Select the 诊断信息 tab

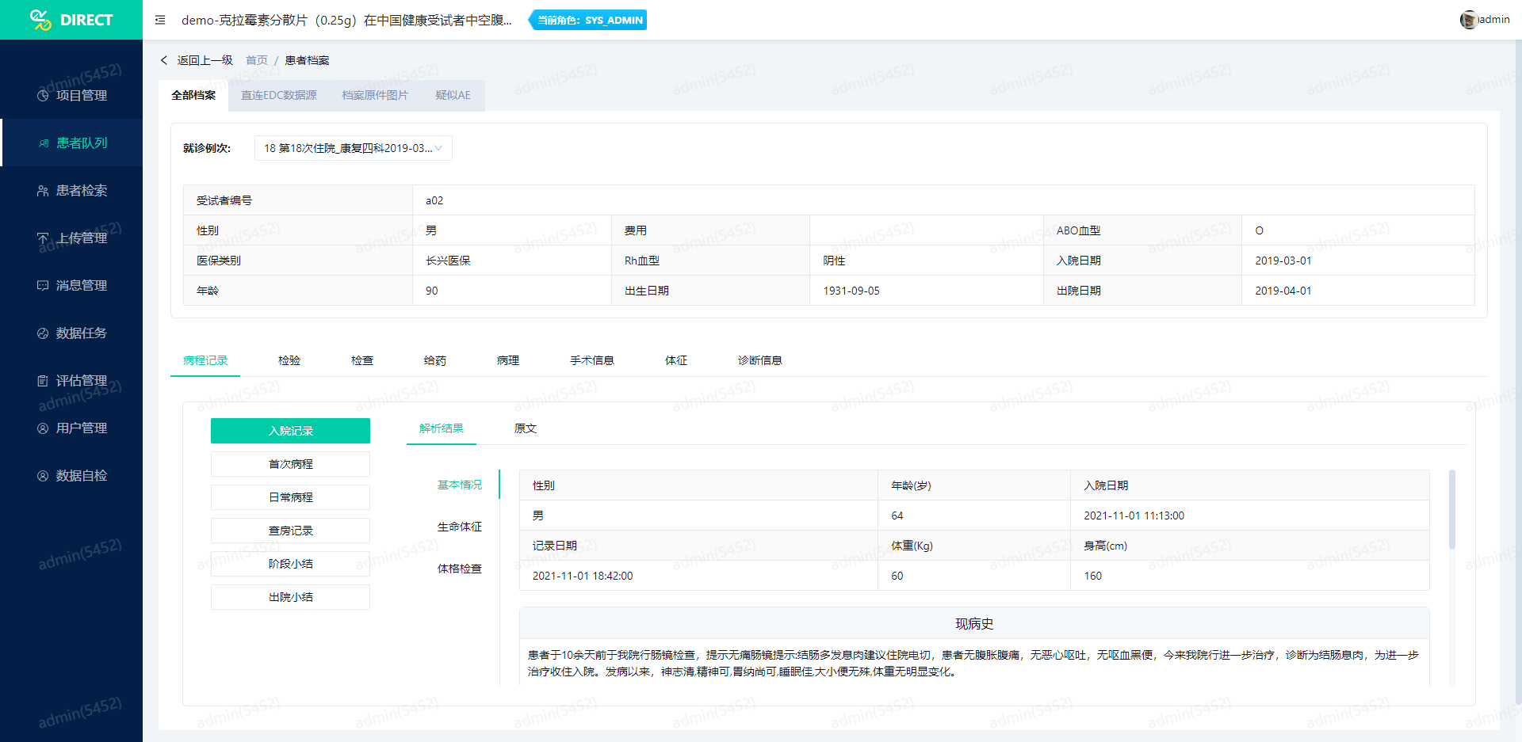click(x=760, y=360)
